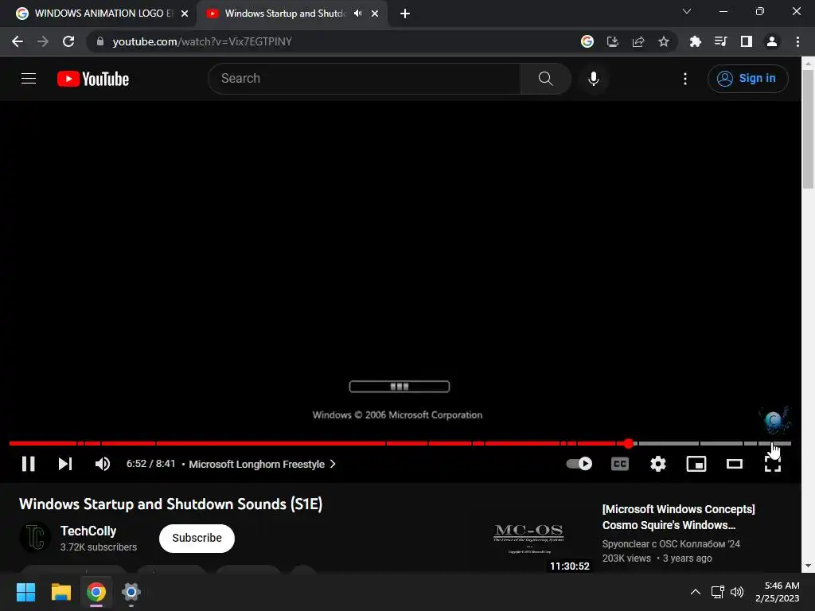The image size is (815, 611).
Task: Open File Explorer from taskbar
Action: pyautogui.click(x=60, y=592)
